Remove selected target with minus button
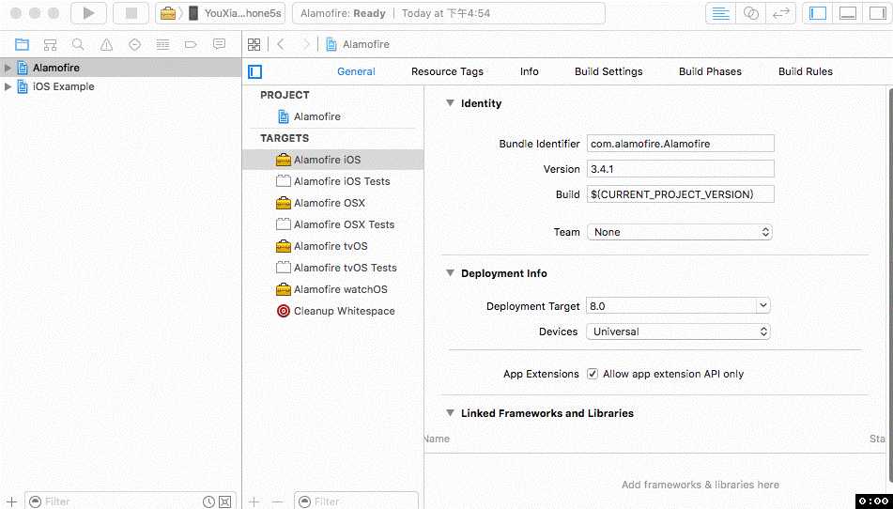 (x=277, y=501)
